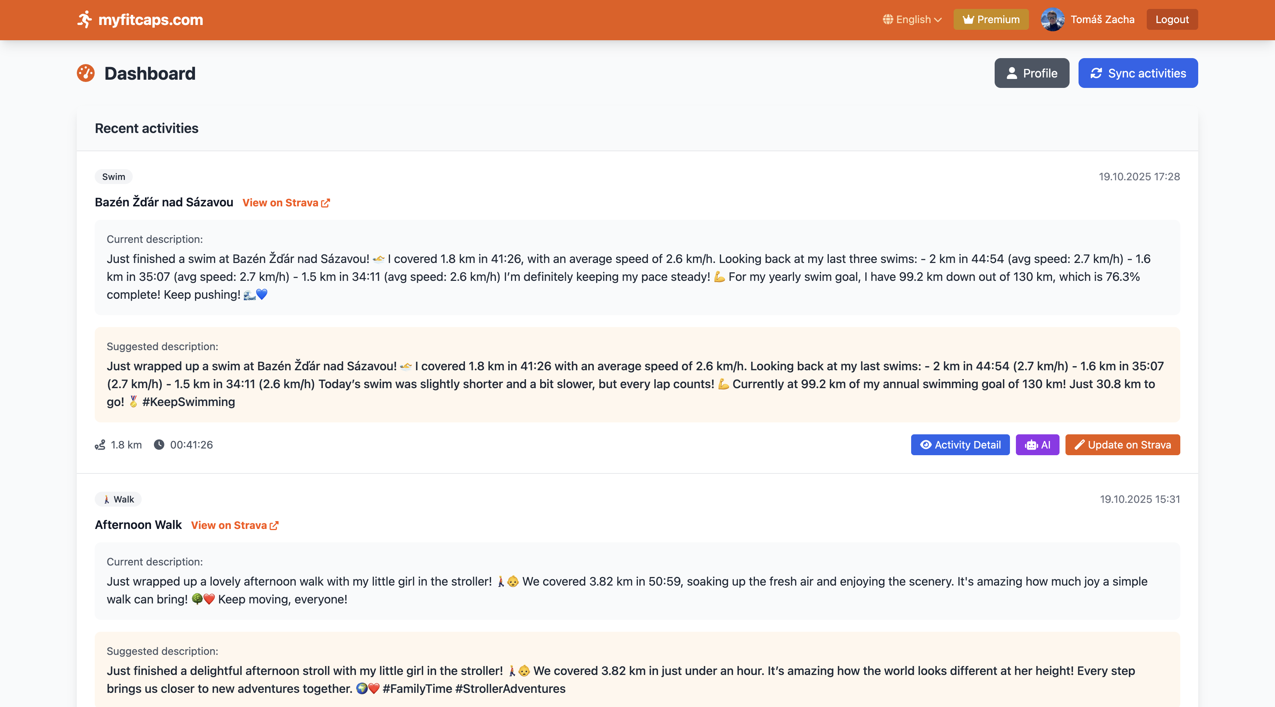Click the myfitcaps.com runner logo icon
Viewport: 1275px width, 707px height.
coord(85,19)
